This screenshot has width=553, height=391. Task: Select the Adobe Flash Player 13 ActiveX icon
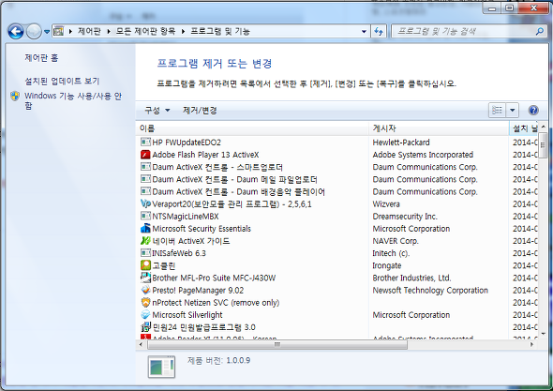coord(145,155)
